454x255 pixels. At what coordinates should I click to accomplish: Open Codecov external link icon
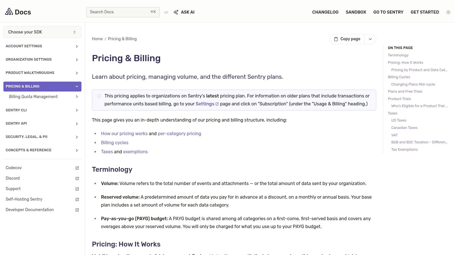[x=77, y=168]
